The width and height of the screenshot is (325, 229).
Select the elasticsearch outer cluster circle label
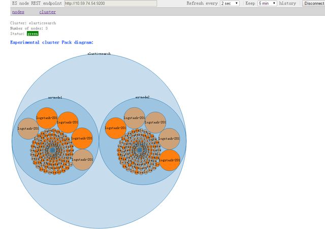(x=99, y=54)
